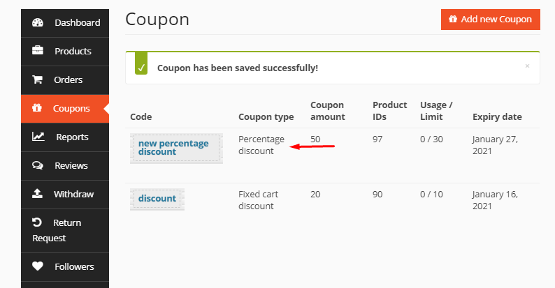
Task: Click the Orders shopping cart icon
Action: point(38,79)
